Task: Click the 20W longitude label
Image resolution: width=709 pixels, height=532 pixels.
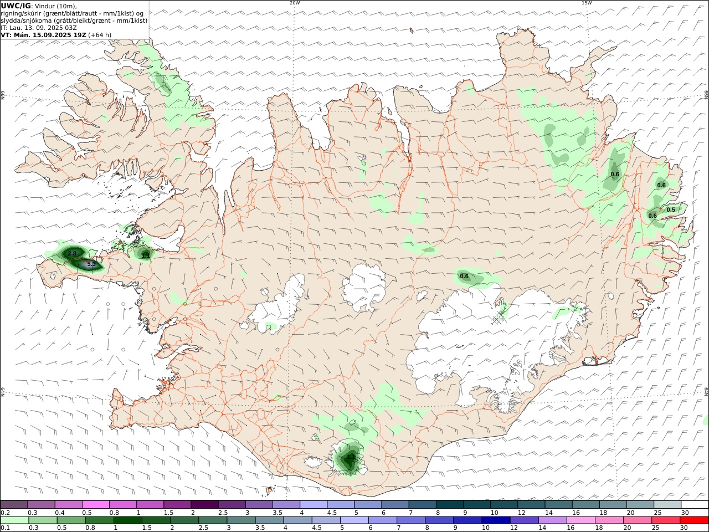Action: coord(295,3)
